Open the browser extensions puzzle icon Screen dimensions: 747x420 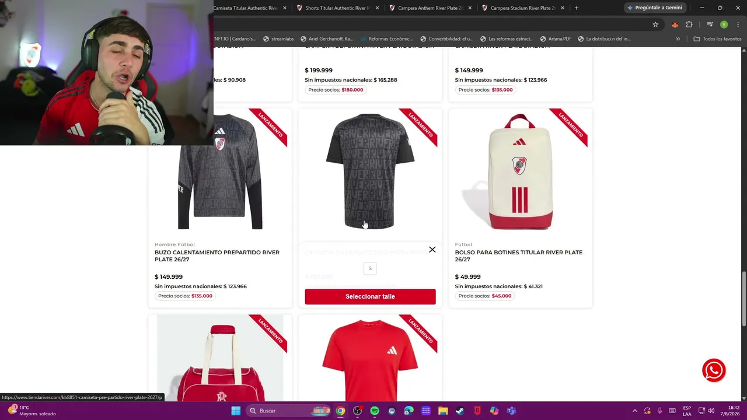(x=689, y=24)
